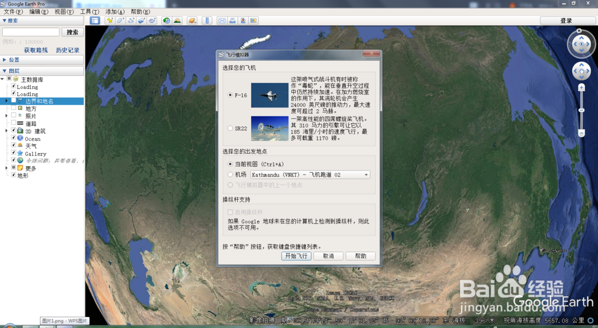Expand the 3D 建筑 tree node

point(6,131)
